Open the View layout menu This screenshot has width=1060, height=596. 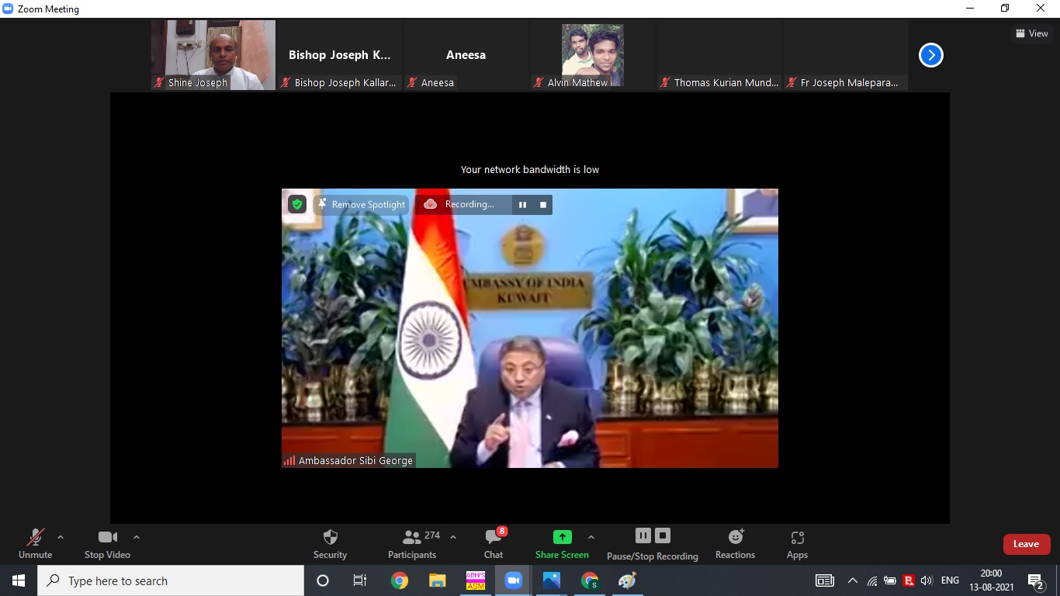[1031, 33]
